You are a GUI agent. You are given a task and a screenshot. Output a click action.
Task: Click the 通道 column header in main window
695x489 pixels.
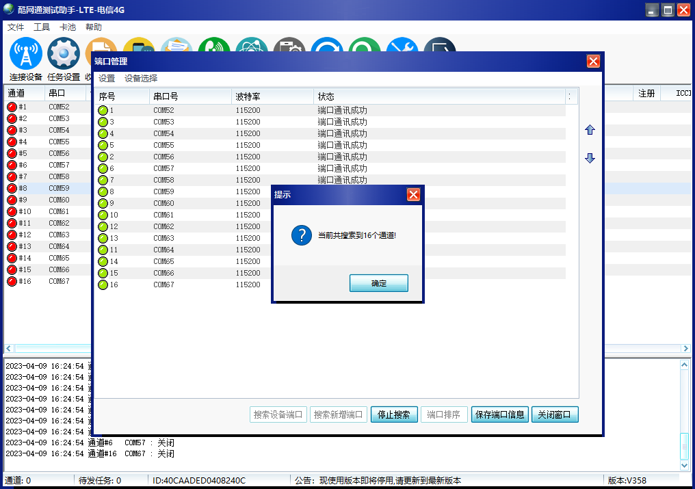point(25,93)
